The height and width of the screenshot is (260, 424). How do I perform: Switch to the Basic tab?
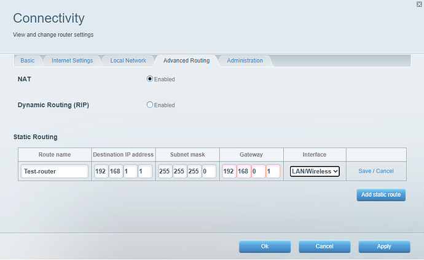[x=28, y=61]
